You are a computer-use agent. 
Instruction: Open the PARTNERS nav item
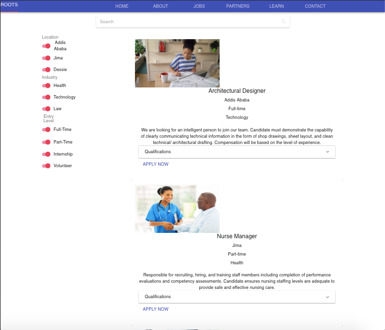[237, 6]
